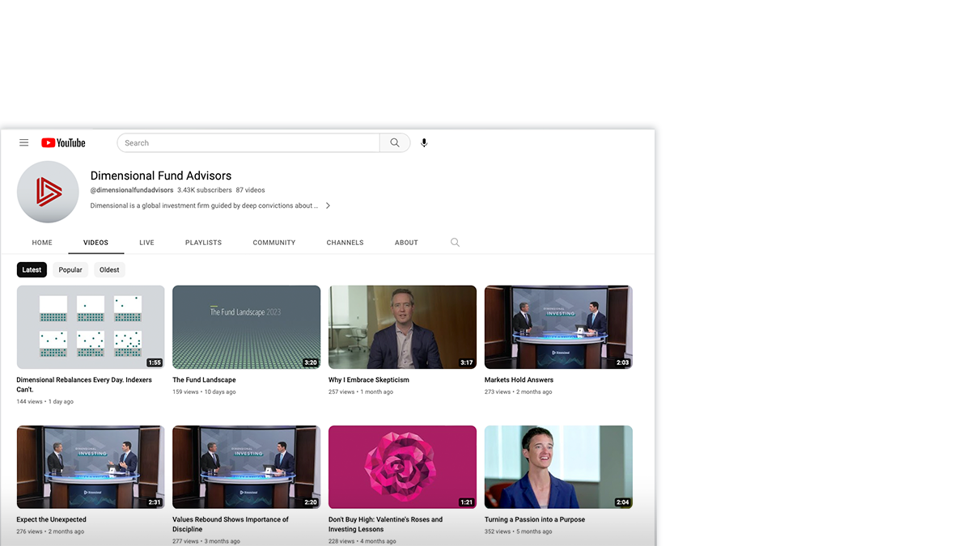Image resolution: width=971 pixels, height=546 pixels.
Task: Click 'Turning a Passion into a Purpose' title
Action: 535,520
